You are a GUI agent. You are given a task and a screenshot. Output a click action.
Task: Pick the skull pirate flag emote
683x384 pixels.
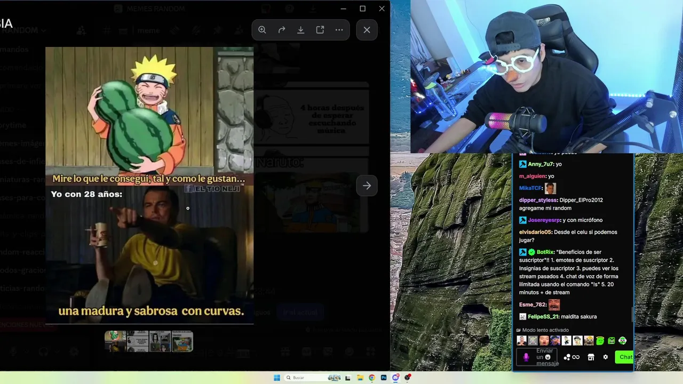coord(533,340)
